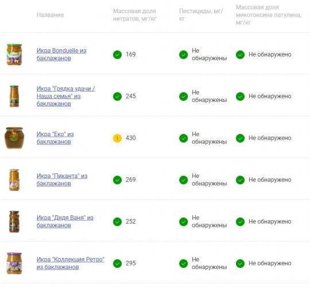Click green checkmark beside 295 value
This screenshot has height=289, width=310.
[117, 264]
